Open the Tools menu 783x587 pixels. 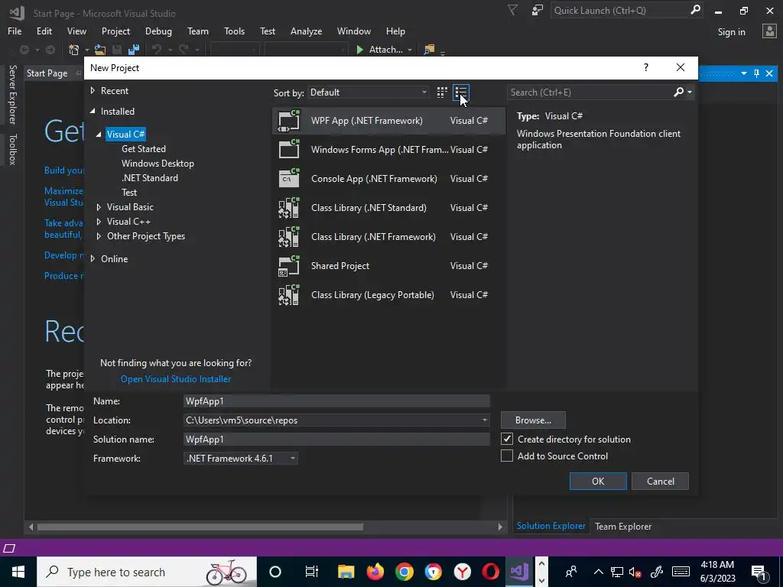(x=234, y=31)
